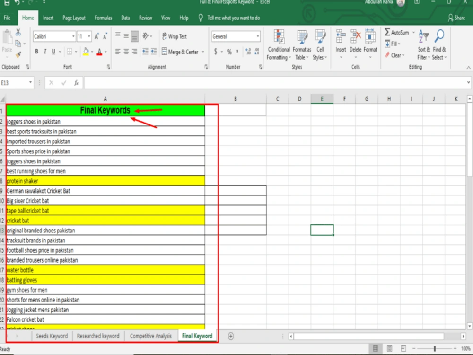Open the Researched keyword sheet tab
473x355 pixels.
click(x=98, y=336)
